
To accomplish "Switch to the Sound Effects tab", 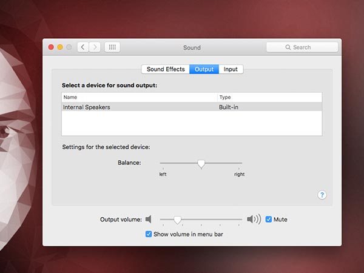I will (x=165, y=69).
